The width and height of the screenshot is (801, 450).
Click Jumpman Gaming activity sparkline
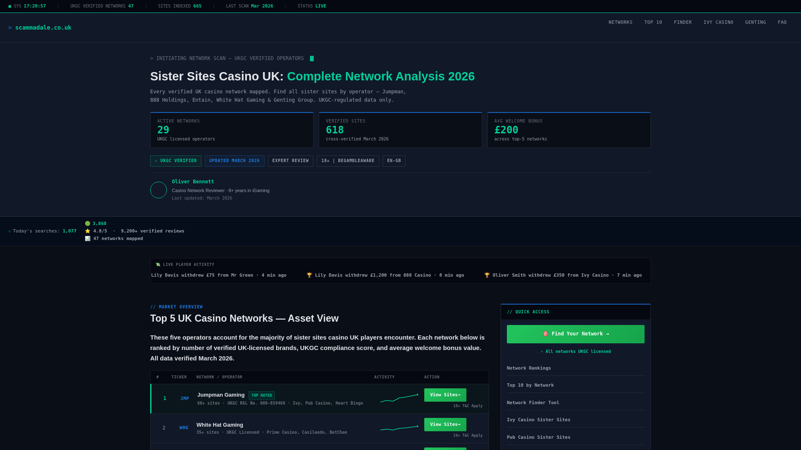tap(399, 398)
